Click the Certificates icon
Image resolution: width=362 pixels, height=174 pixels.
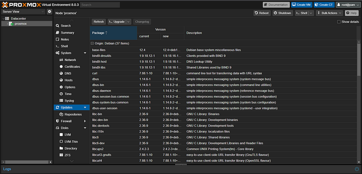coord(61,66)
